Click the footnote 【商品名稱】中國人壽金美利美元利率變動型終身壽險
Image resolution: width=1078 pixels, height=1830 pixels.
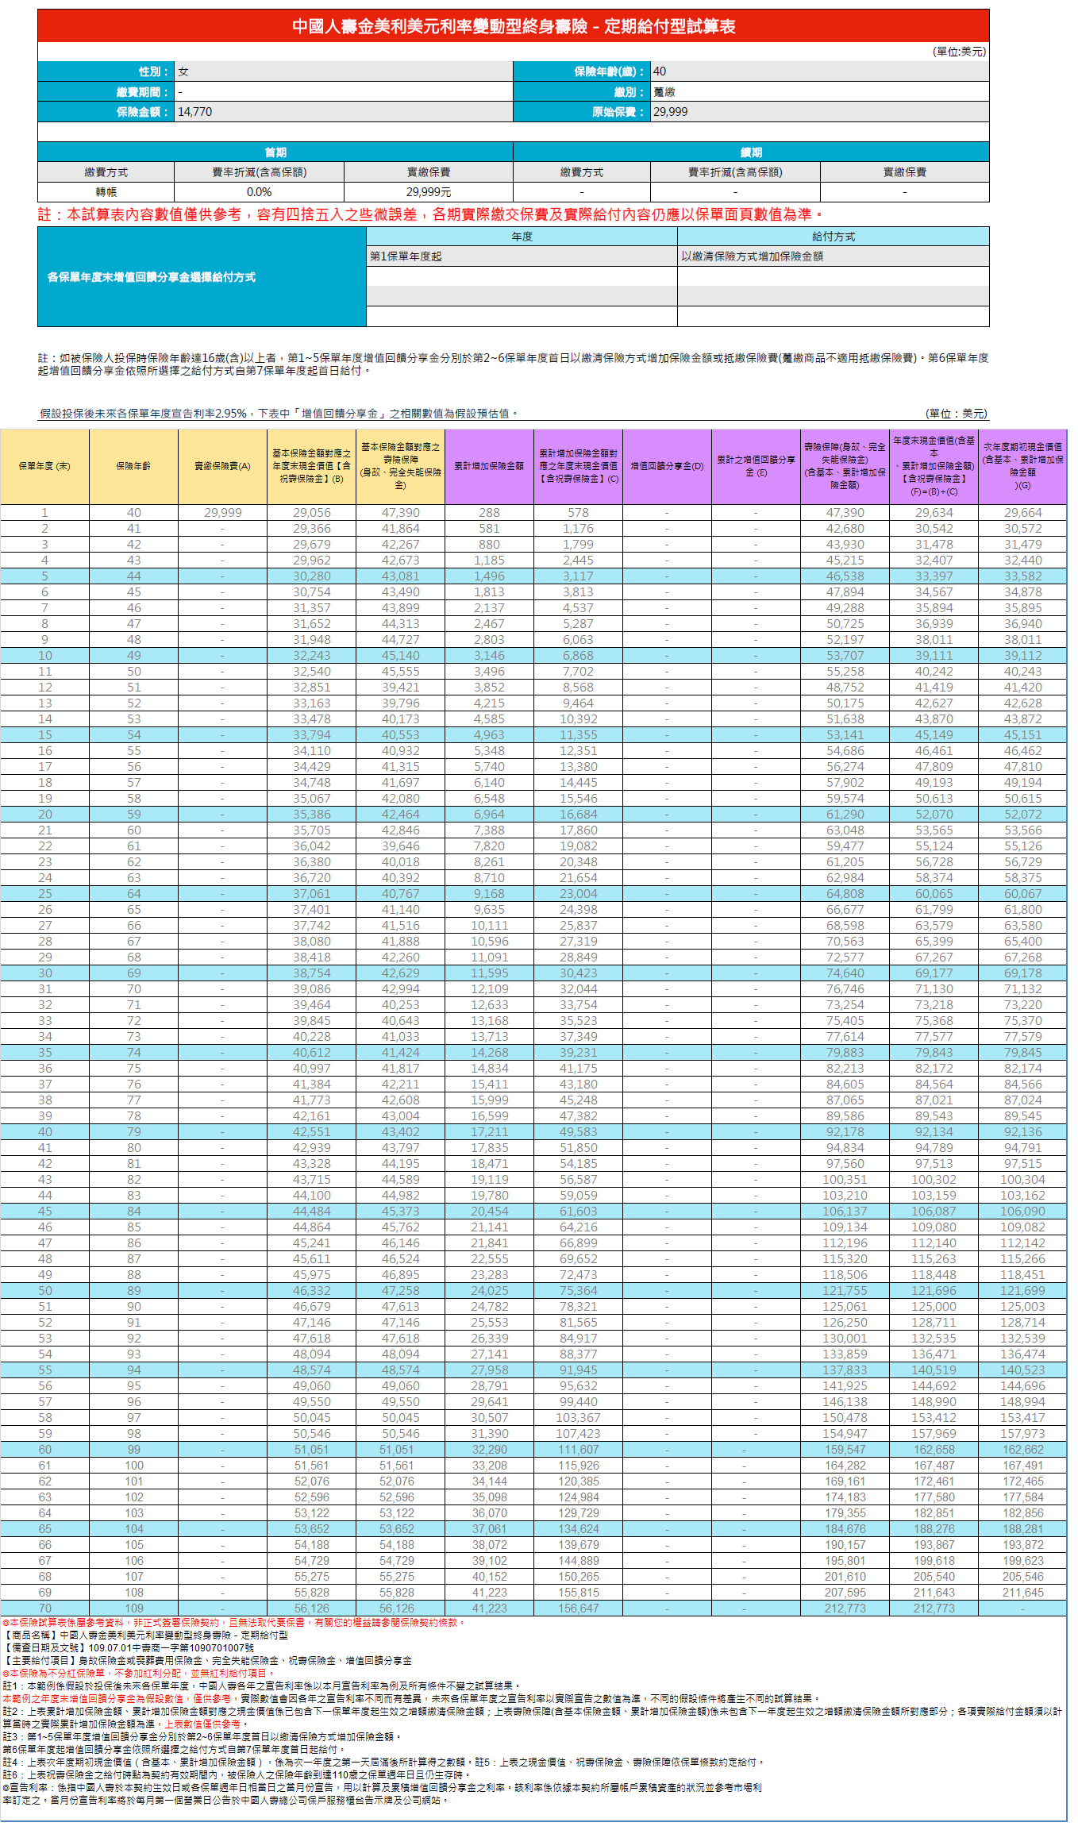(x=146, y=1635)
